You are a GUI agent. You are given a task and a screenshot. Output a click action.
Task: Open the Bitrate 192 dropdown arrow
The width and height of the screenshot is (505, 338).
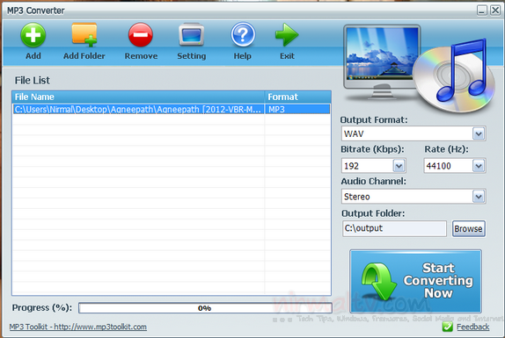pyautogui.click(x=399, y=166)
